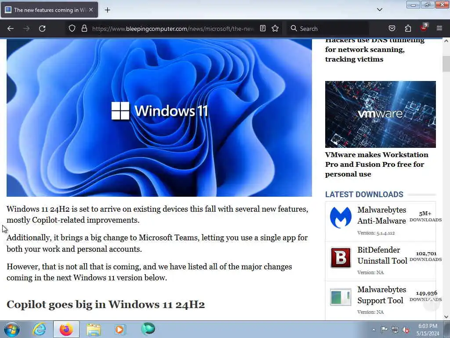Click the muted volume tray icon
Screen dimensions: 450x338
[406, 330]
